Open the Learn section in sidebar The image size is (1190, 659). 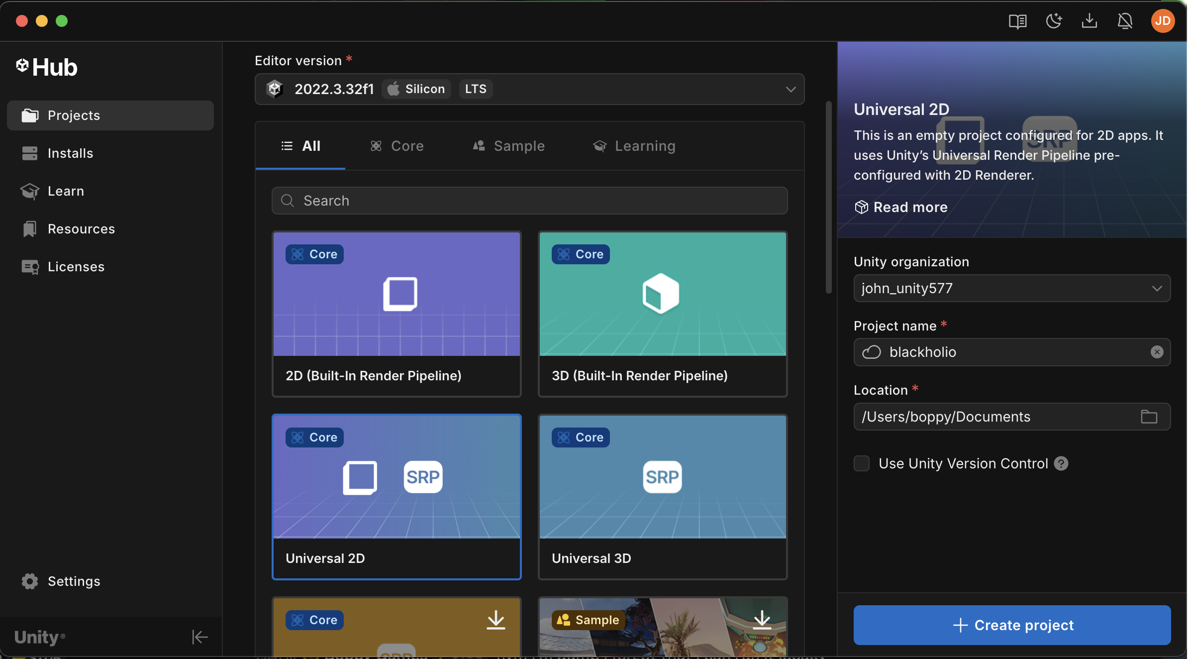click(66, 191)
